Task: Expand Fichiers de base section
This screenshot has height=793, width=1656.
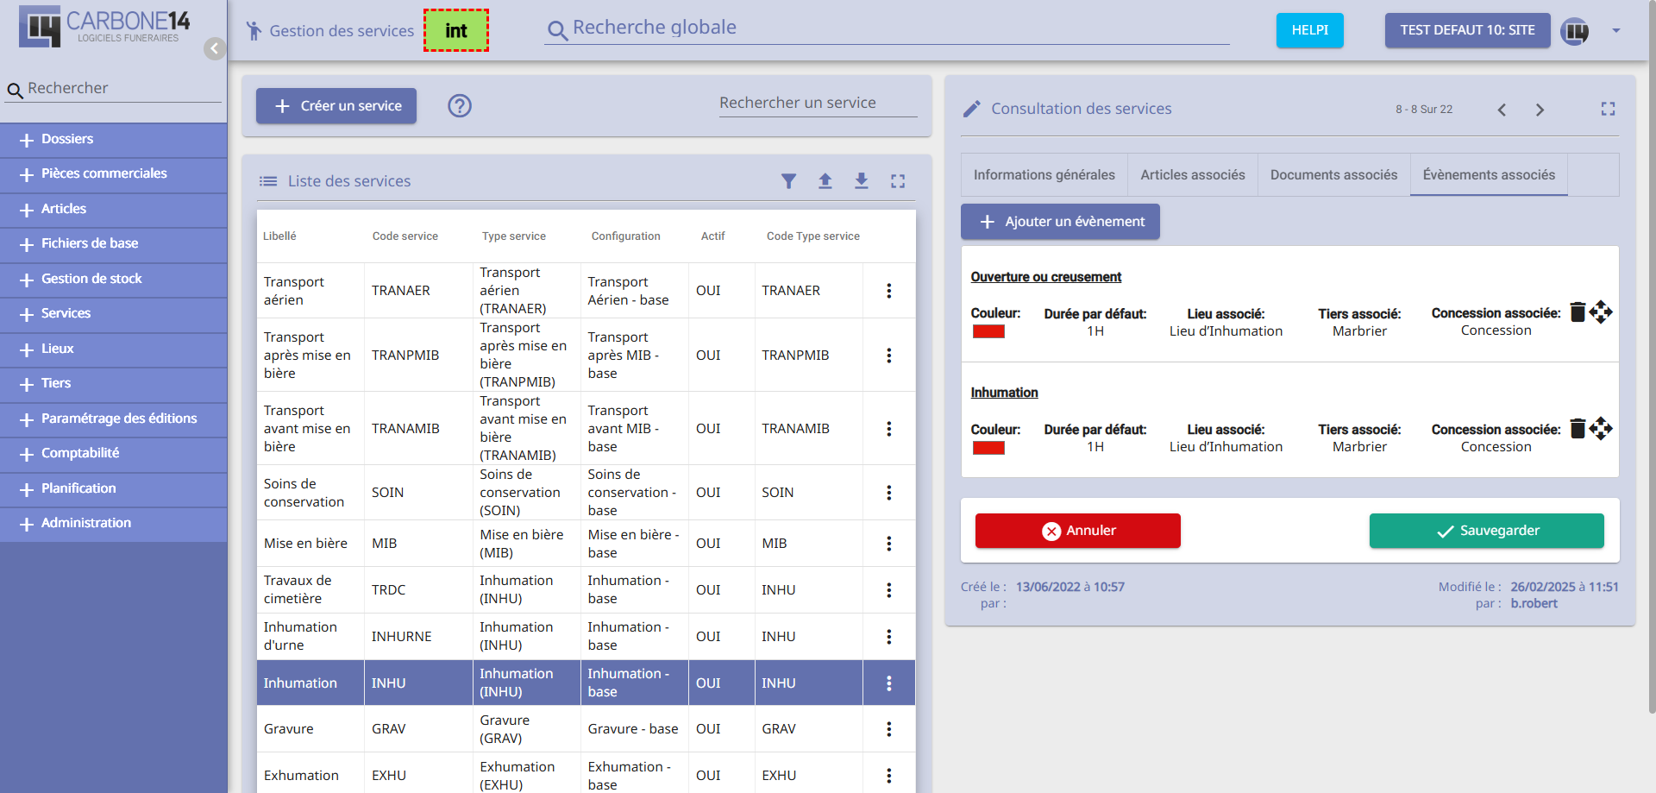Action: (114, 244)
